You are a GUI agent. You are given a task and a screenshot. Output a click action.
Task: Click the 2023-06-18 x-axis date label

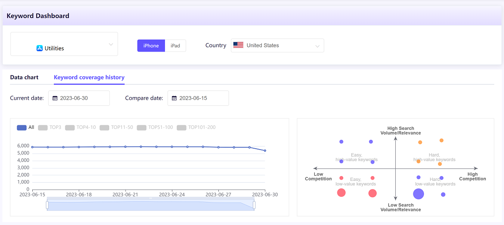coord(79,195)
